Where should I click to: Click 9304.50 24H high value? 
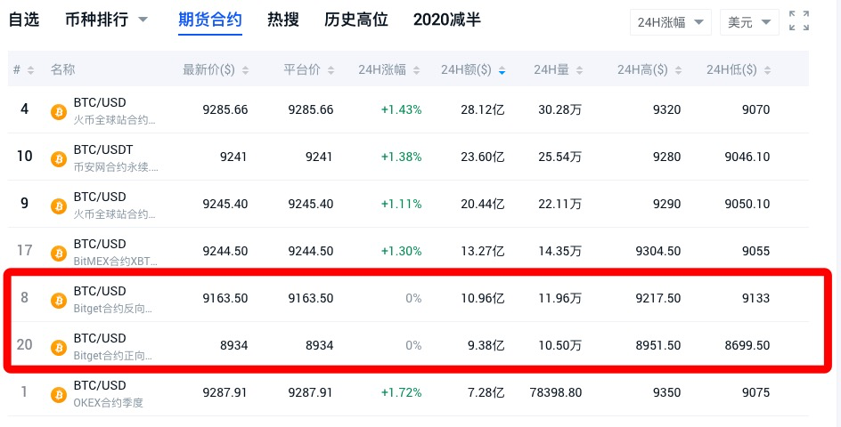point(658,251)
